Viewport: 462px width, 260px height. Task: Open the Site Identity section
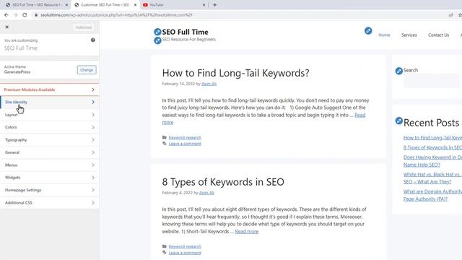click(x=50, y=102)
